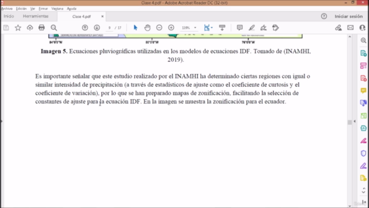
Task: Click the vertical scrollbar thumb
Action: [x=350, y=122]
